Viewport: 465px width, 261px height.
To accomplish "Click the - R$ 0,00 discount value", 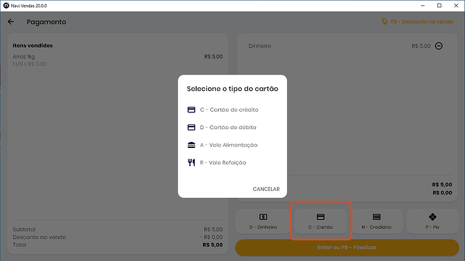I will pyautogui.click(x=211, y=237).
